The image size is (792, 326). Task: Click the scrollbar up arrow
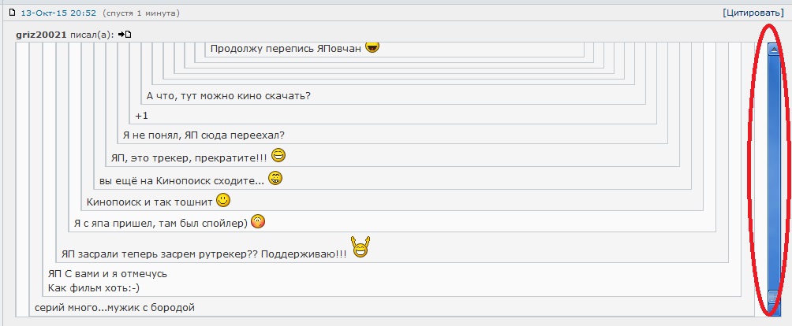773,50
